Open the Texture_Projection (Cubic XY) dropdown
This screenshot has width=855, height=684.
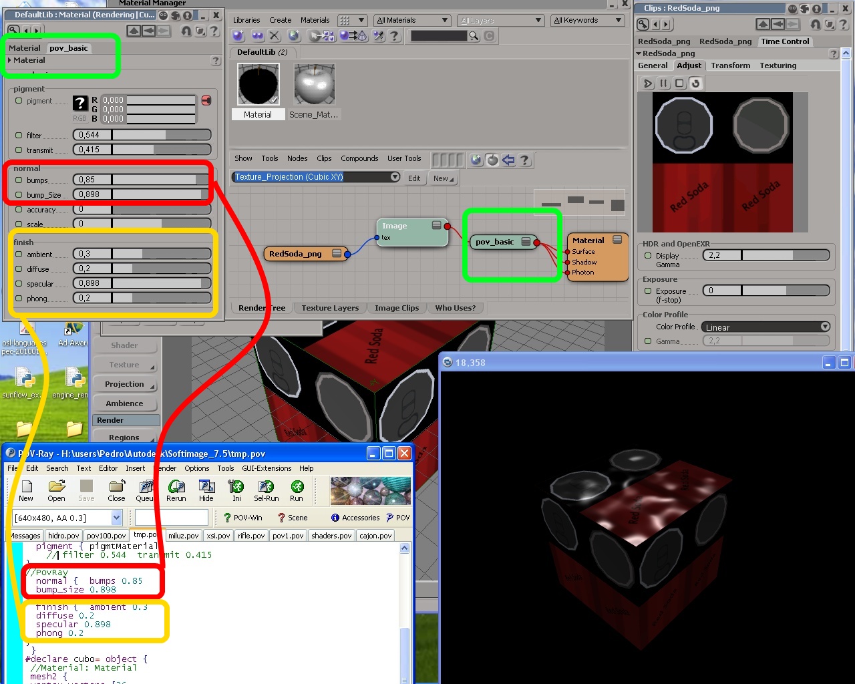click(316, 177)
